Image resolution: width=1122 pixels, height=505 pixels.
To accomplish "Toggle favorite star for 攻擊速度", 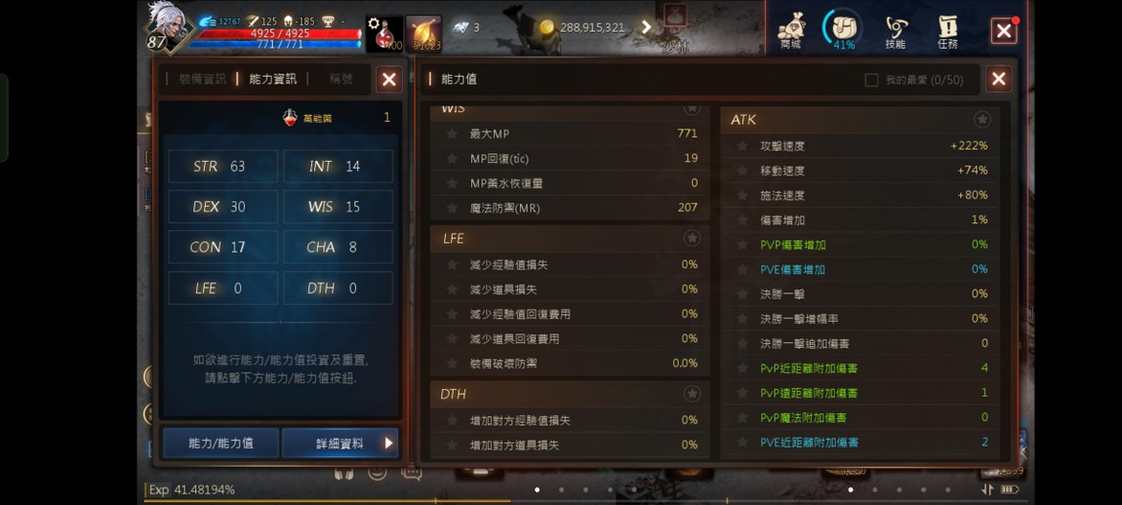I will tap(742, 146).
